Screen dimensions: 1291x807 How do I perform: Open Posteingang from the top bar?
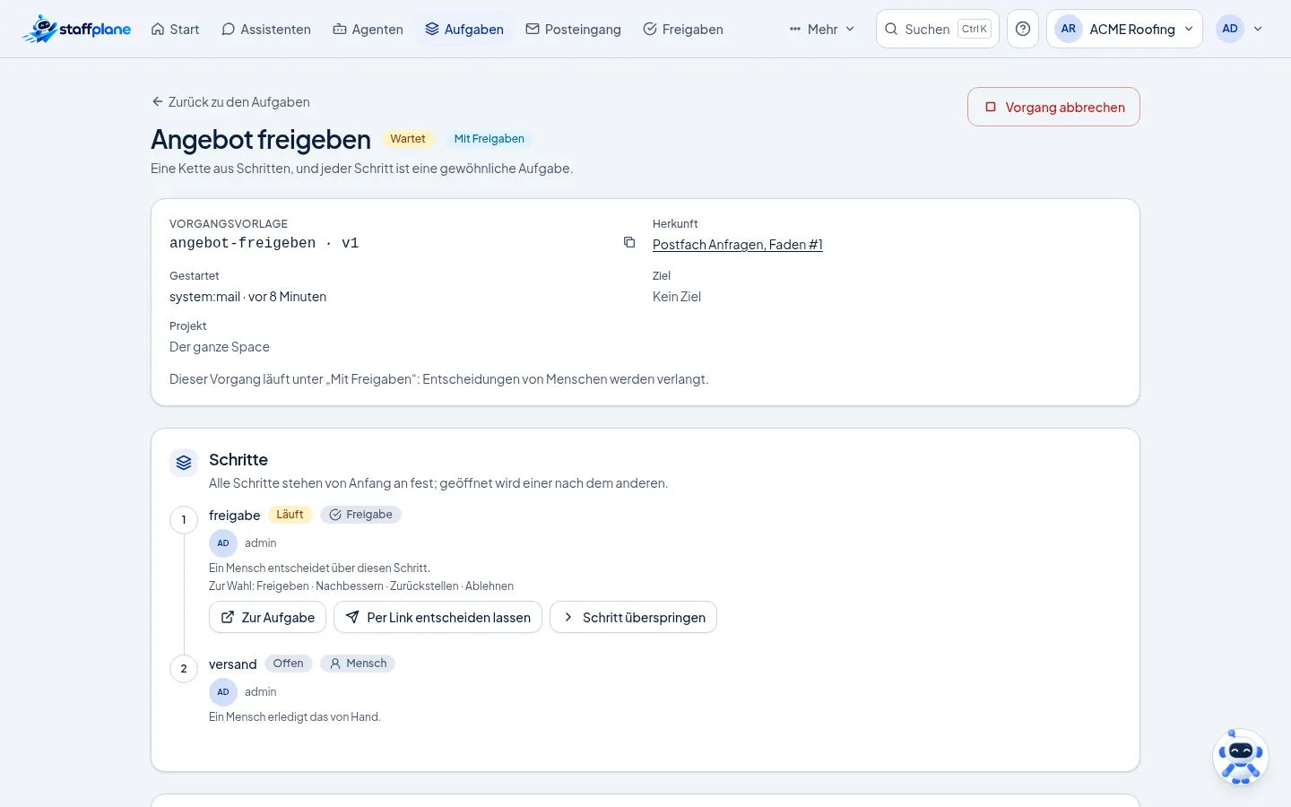pos(573,29)
